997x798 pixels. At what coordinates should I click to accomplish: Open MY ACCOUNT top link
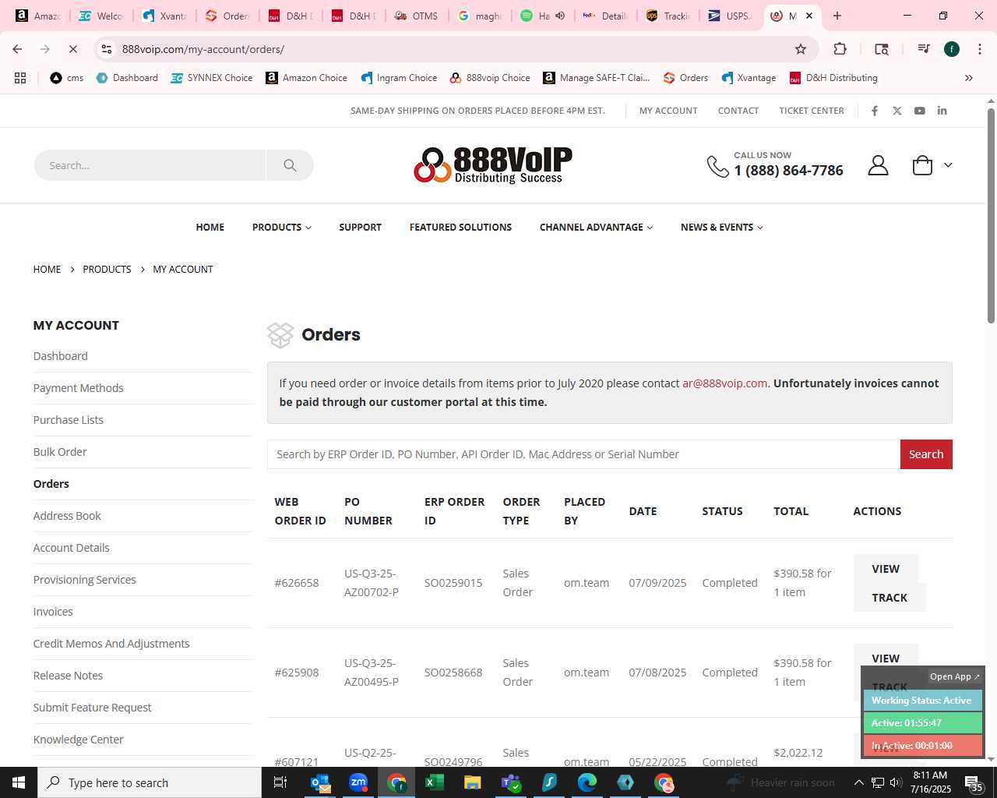(x=668, y=111)
